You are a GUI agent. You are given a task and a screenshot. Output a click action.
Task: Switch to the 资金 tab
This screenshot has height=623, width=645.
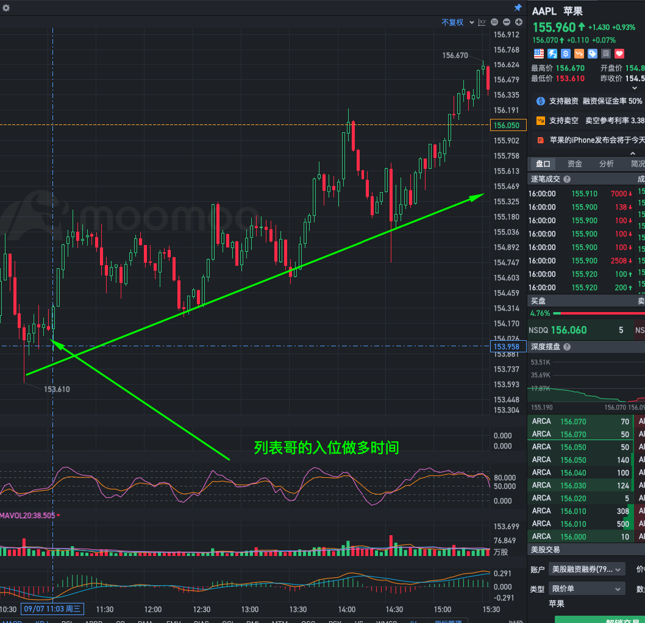point(575,164)
